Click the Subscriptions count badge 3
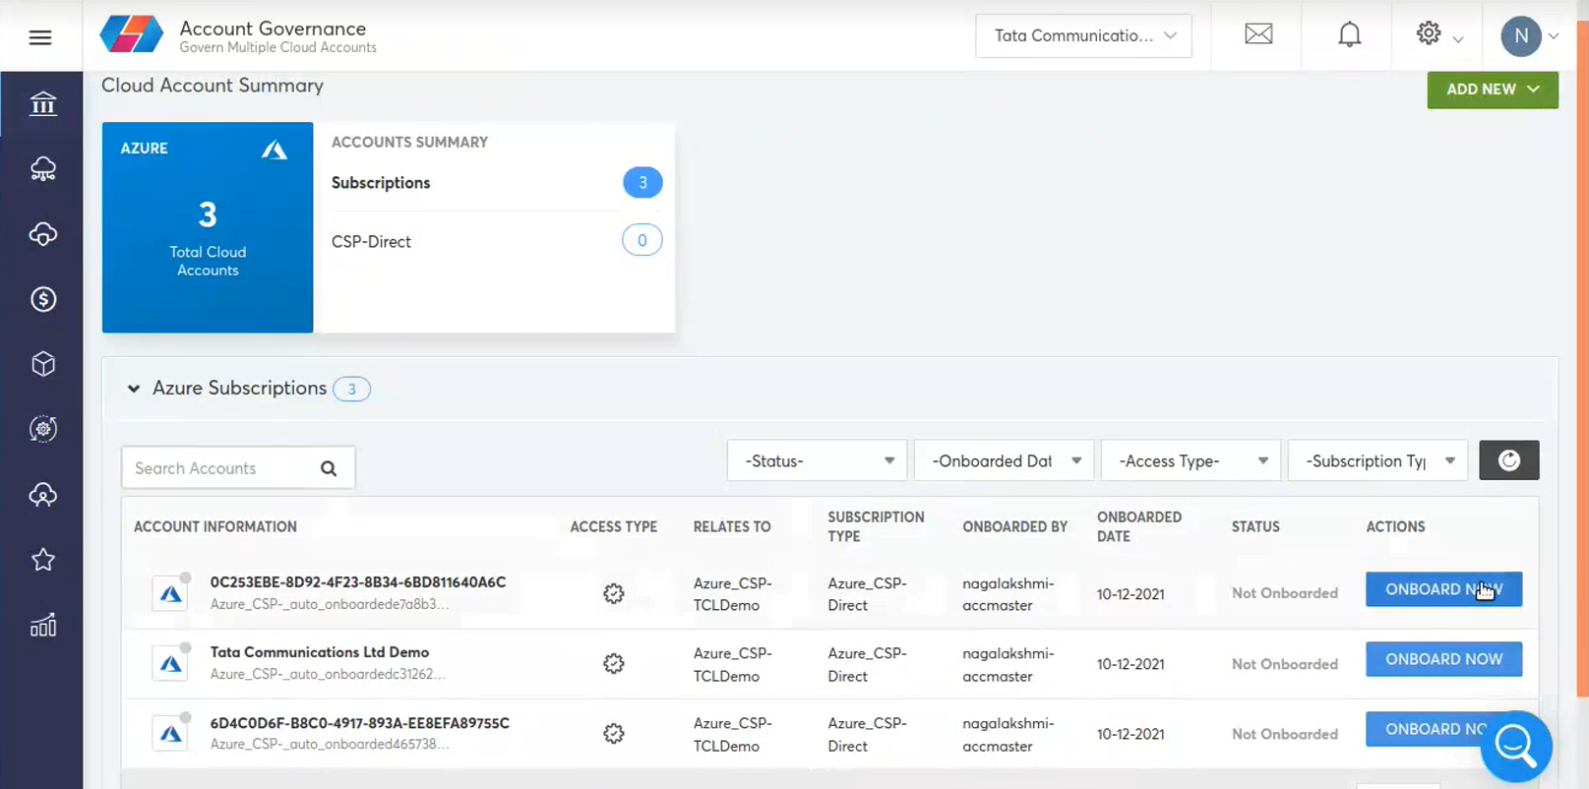Viewport: 1589px width, 789px height. tap(642, 182)
